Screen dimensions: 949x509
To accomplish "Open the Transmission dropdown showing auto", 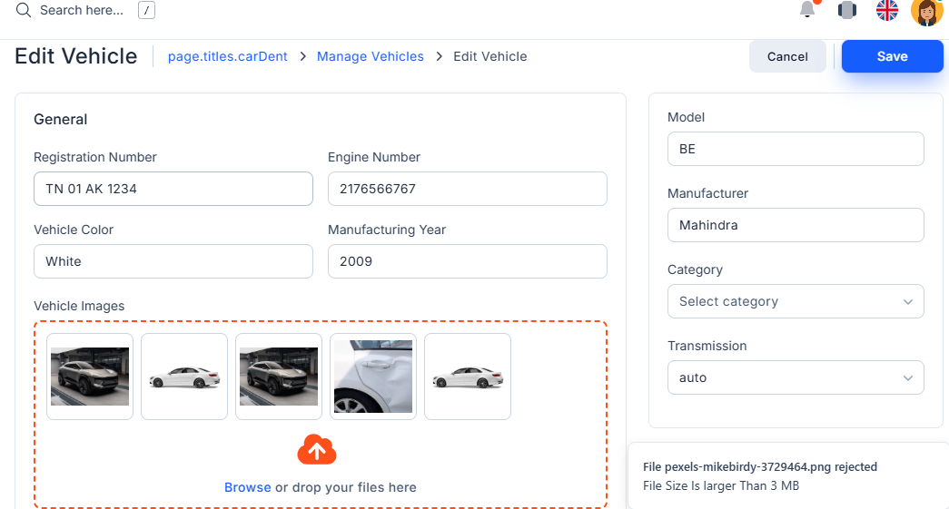I will (x=796, y=377).
